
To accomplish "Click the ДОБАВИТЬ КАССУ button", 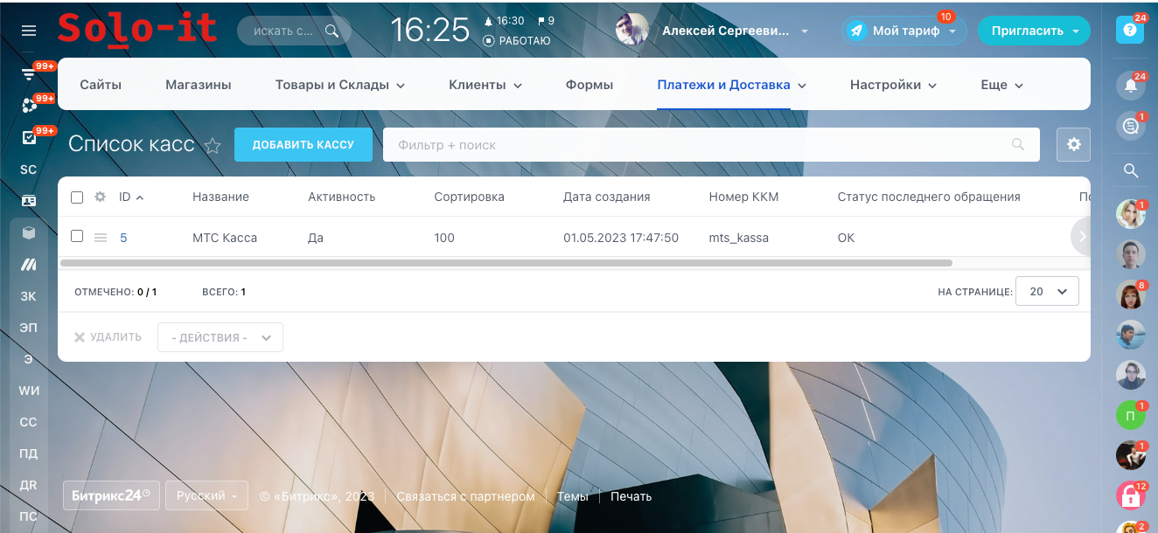I will 303,144.
